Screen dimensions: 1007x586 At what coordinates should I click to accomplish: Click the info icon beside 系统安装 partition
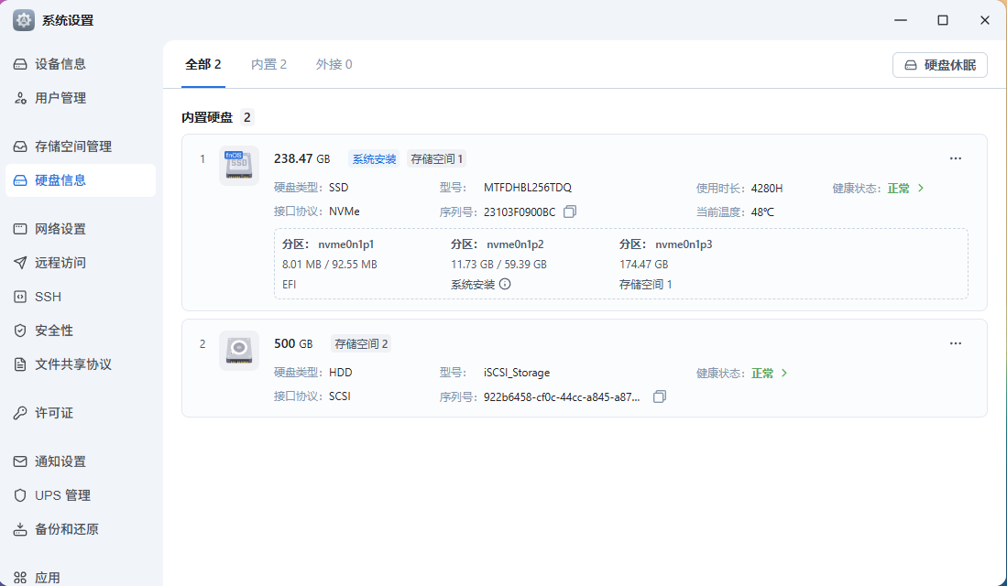(505, 284)
